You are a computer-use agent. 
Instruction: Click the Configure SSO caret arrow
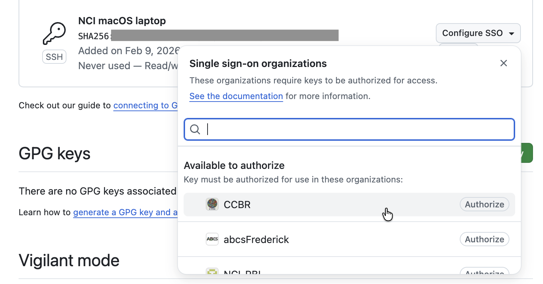512,33
